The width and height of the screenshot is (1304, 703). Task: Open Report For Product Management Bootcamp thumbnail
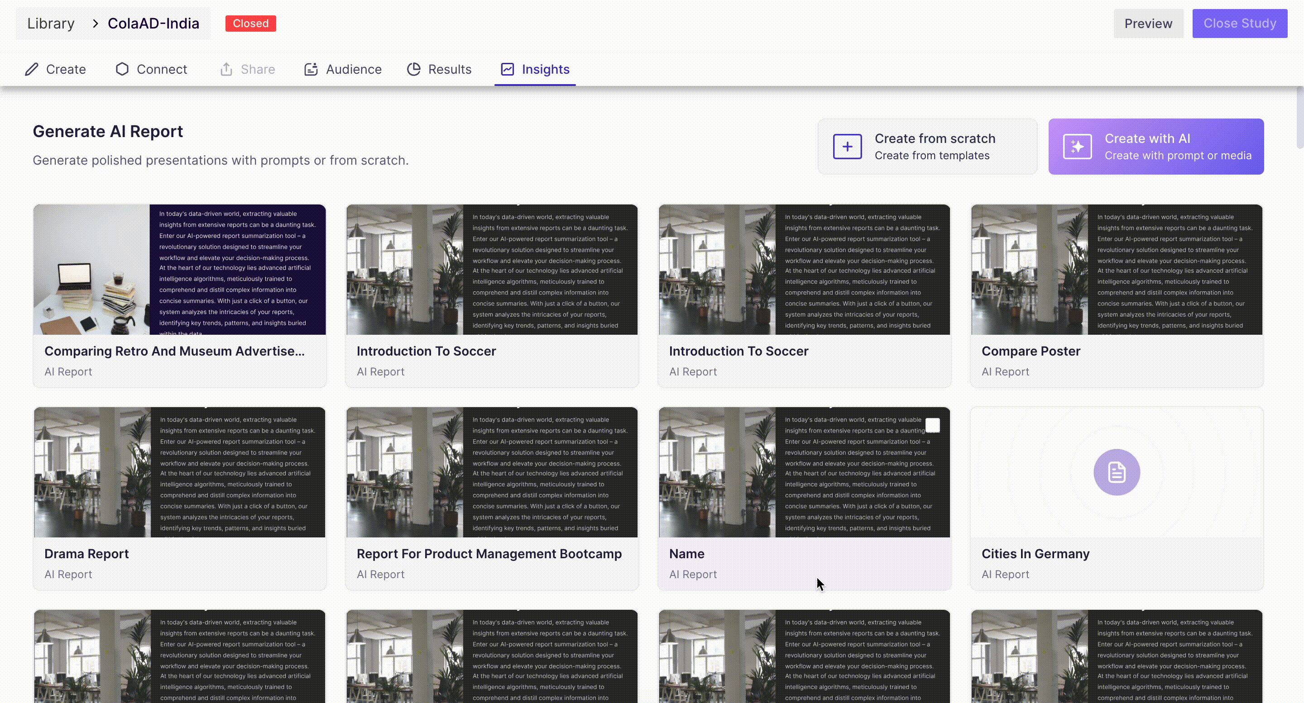[x=492, y=472]
